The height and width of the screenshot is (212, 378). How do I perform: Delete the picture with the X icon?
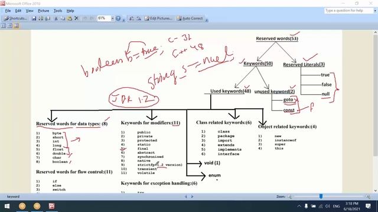pyautogui.click(x=76, y=18)
